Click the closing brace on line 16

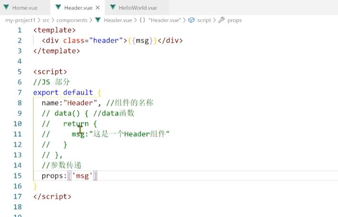(35, 186)
